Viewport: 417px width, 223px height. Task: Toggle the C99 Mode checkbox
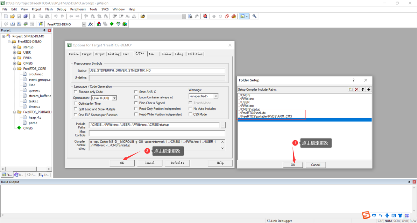[x=190, y=114]
